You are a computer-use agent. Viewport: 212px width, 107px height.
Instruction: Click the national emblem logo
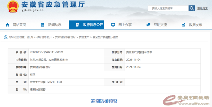click(11, 6)
